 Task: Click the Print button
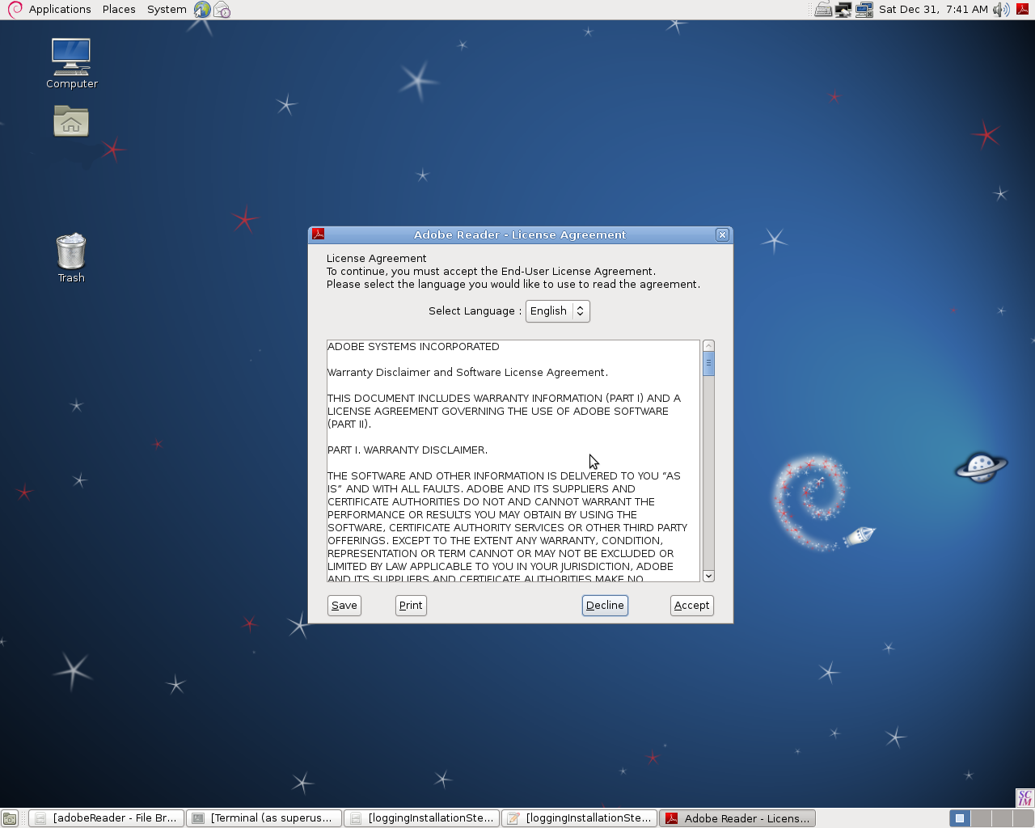coord(411,606)
